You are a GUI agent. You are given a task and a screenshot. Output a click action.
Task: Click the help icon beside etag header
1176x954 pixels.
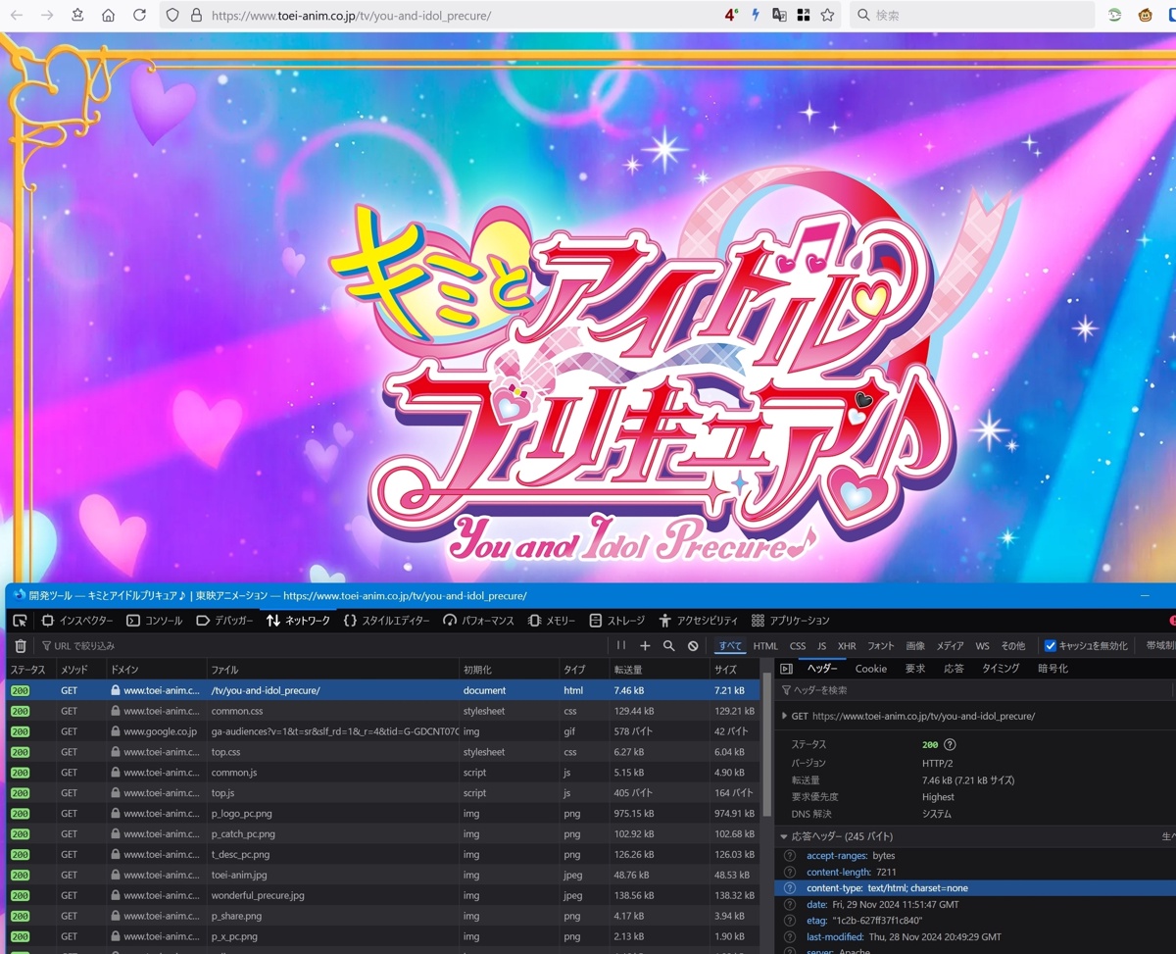[x=789, y=921]
